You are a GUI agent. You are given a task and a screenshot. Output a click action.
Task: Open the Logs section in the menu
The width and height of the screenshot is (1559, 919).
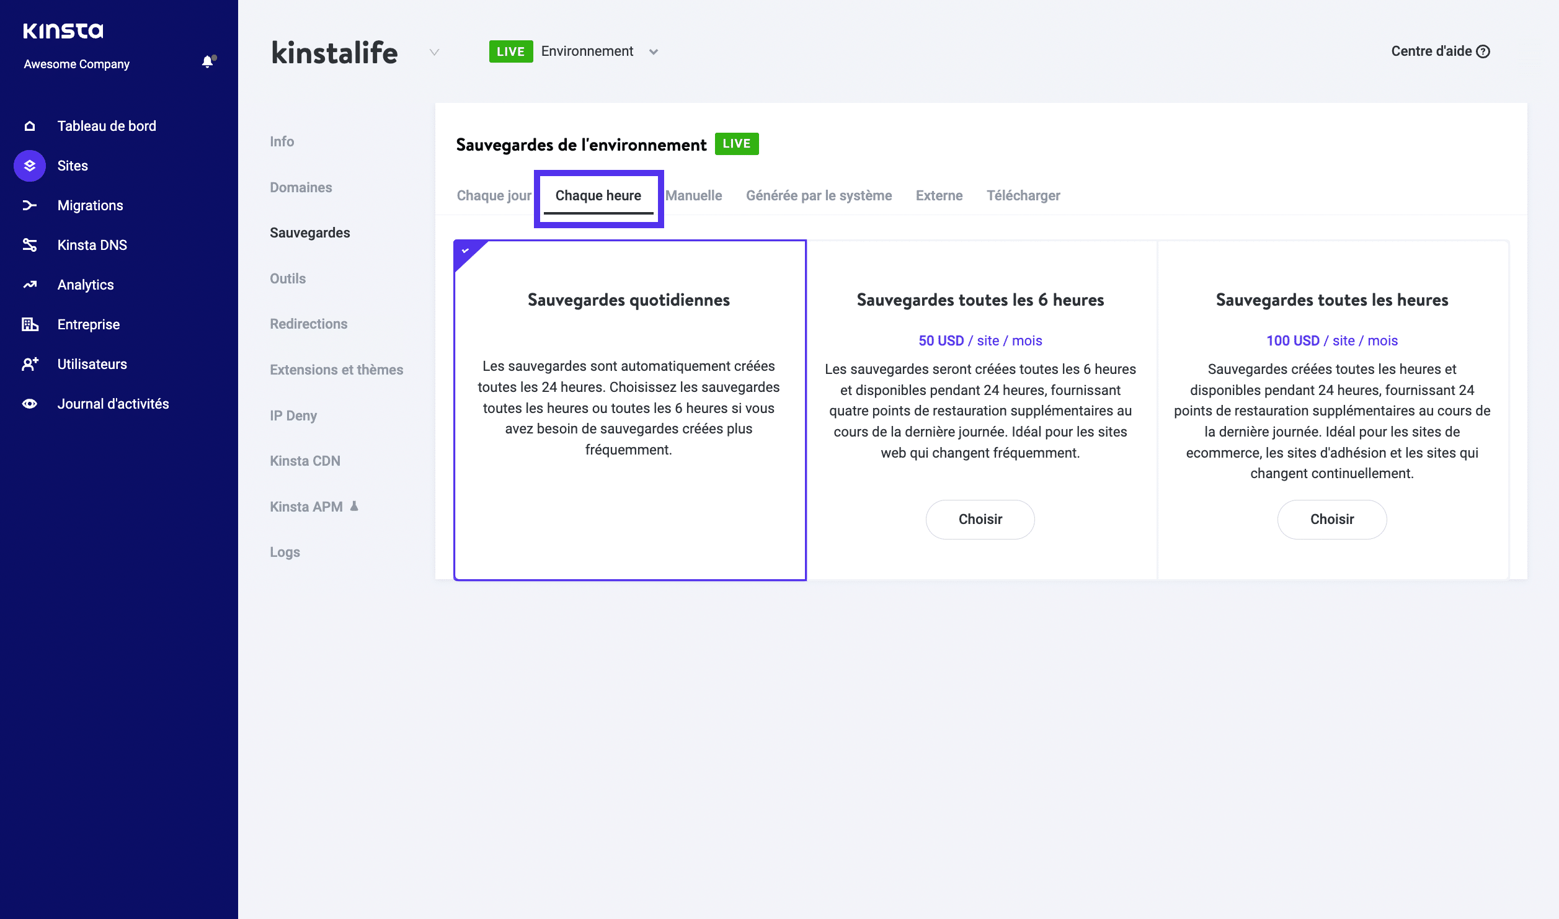point(285,551)
